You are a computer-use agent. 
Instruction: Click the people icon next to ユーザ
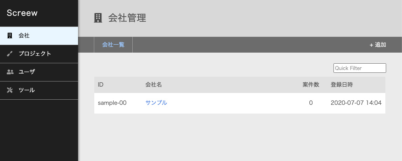pyautogui.click(x=10, y=72)
